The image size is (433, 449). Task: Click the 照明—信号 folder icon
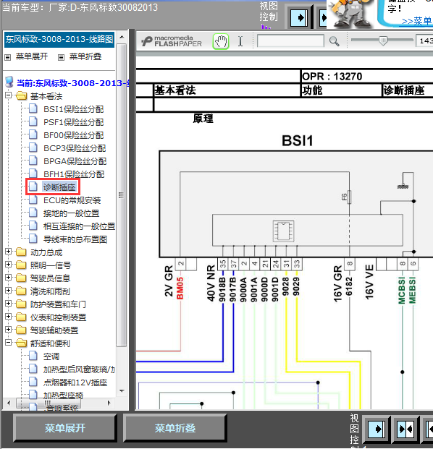[x=21, y=265]
